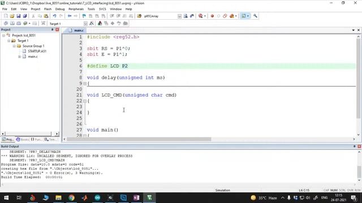Open the window layout dropdown arrow
The height and width of the screenshot is (203, 362).
pos(248,16)
